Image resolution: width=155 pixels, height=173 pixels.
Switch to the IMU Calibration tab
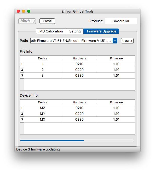click(x=51, y=31)
